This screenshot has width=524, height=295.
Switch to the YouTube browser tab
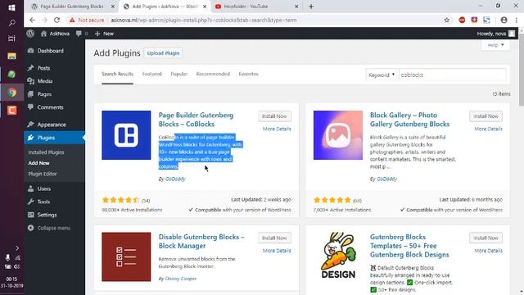[246, 7]
